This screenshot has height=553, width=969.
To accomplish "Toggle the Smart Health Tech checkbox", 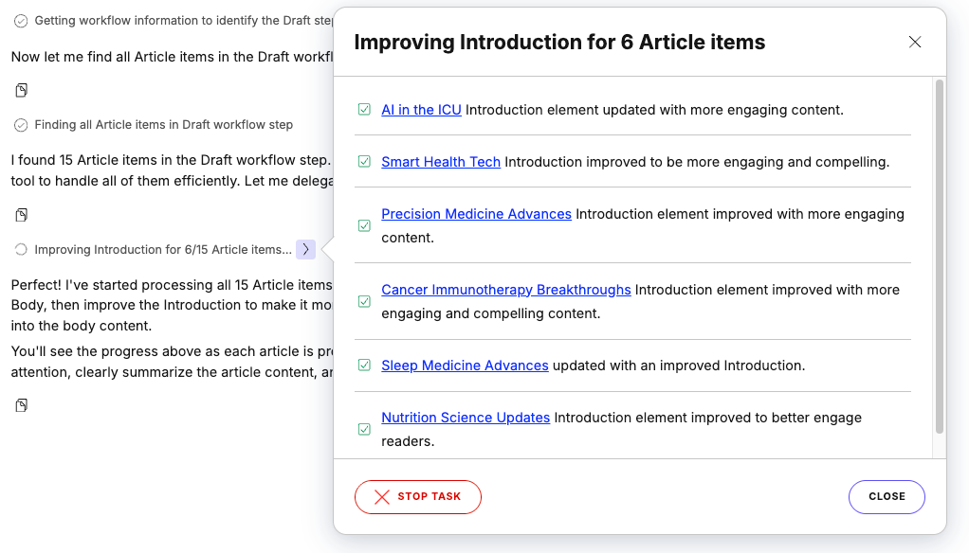I will click(x=364, y=162).
